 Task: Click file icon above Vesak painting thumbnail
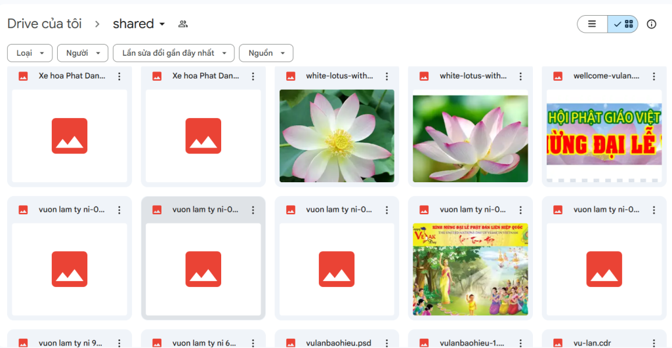tap(424, 210)
